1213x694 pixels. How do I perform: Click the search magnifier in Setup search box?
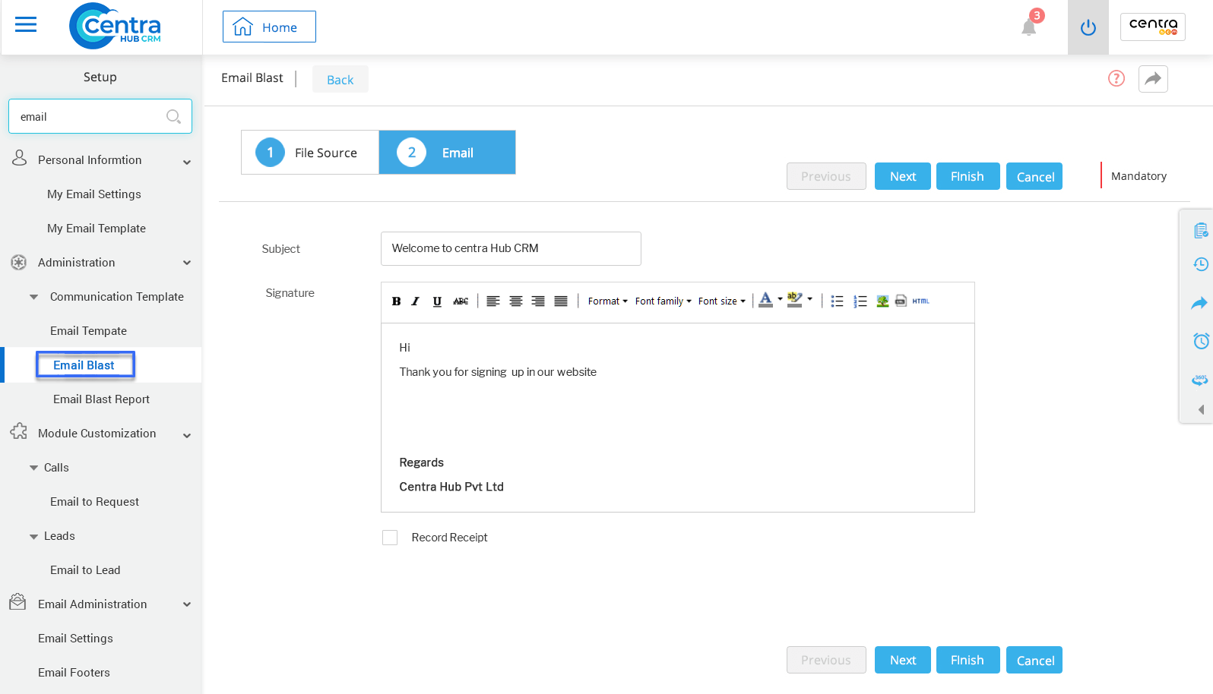pos(173,116)
